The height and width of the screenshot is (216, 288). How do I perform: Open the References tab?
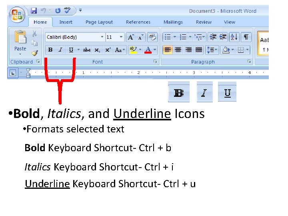(x=138, y=22)
